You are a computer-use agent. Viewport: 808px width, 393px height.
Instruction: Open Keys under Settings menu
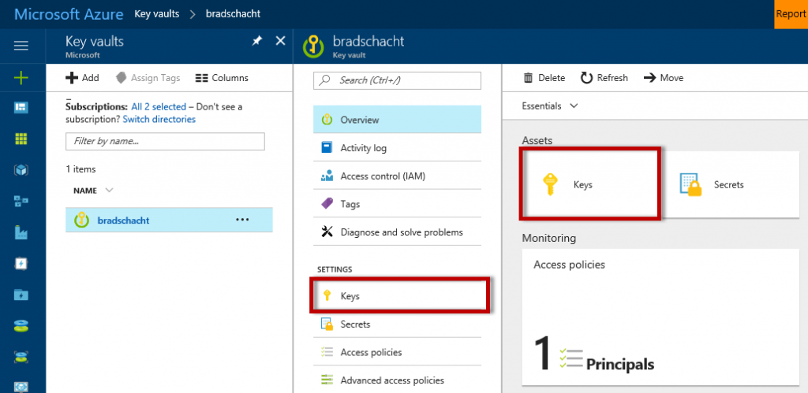[350, 296]
